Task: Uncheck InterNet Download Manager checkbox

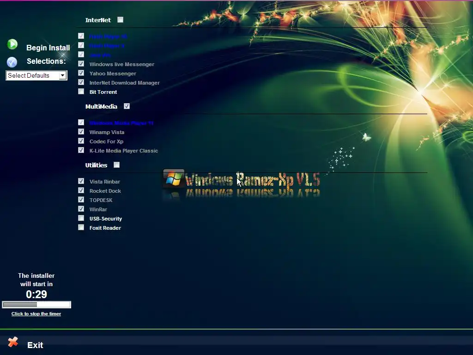Action: coord(81,82)
